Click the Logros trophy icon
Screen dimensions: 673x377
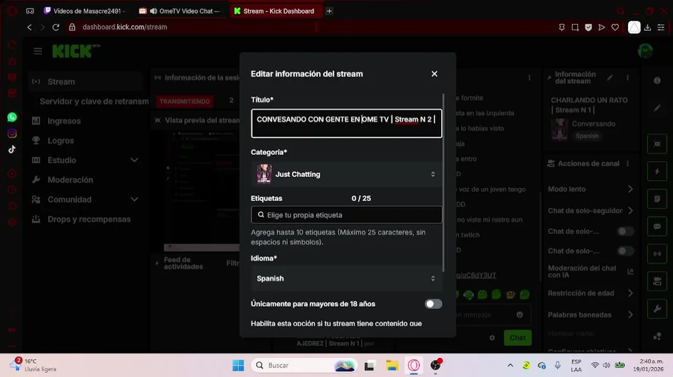tap(36, 140)
